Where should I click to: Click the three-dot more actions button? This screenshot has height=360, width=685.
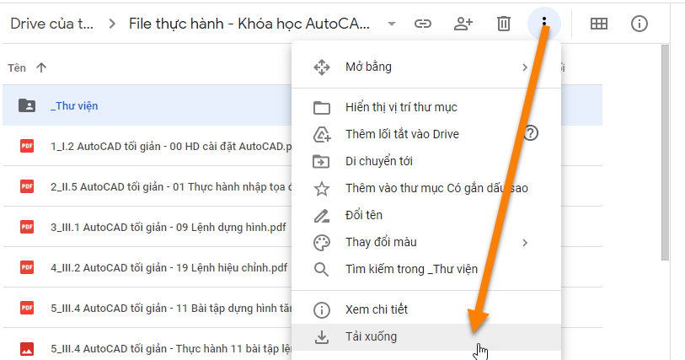coord(544,23)
